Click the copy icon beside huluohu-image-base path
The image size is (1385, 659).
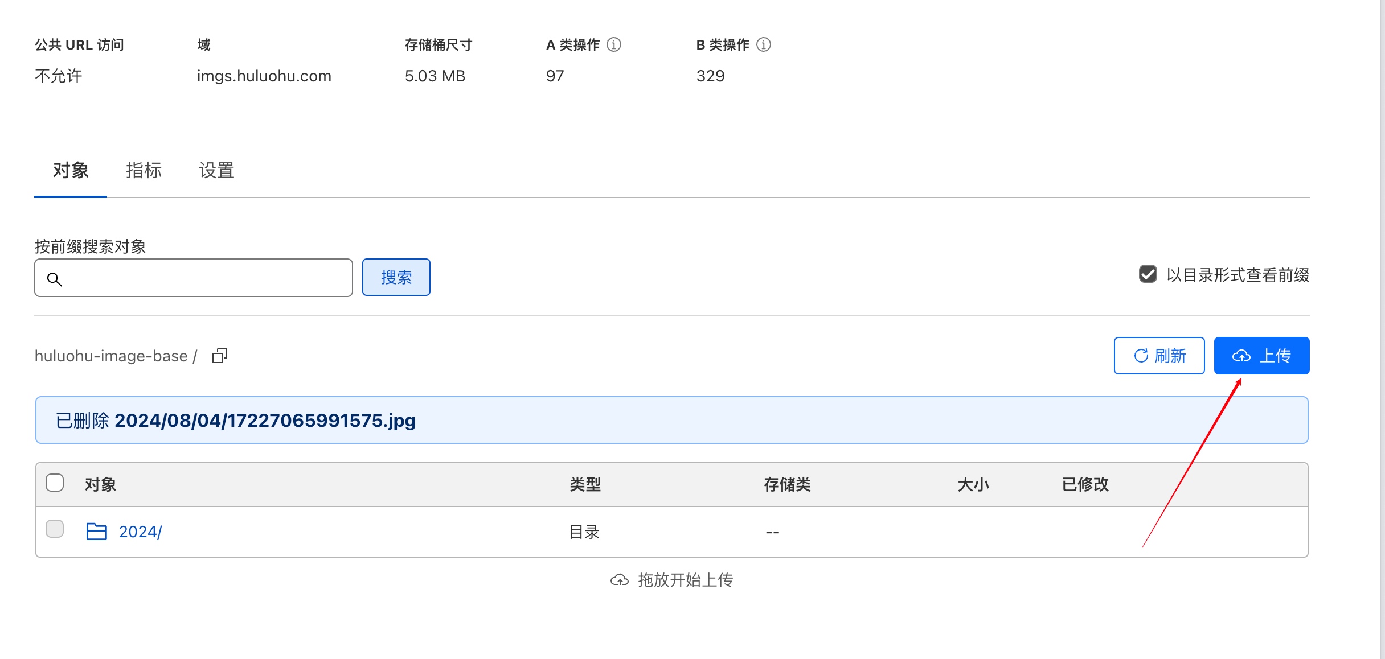point(219,356)
